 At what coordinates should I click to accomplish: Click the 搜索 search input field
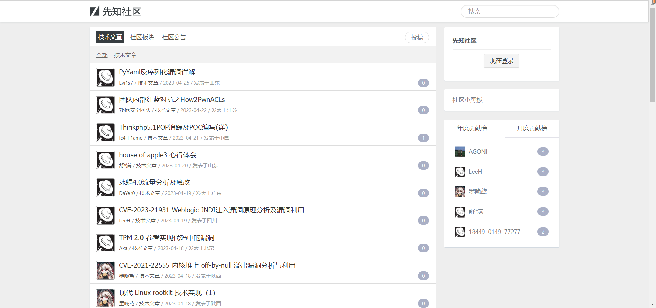coord(509,12)
